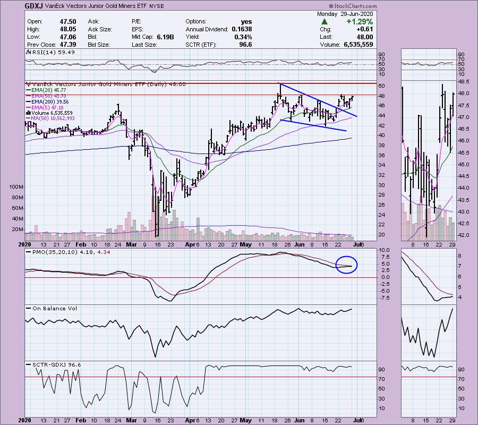The height and width of the screenshot is (425, 478).
Task: Select the header Volume value 6,535,559
Action: [358, 45]
